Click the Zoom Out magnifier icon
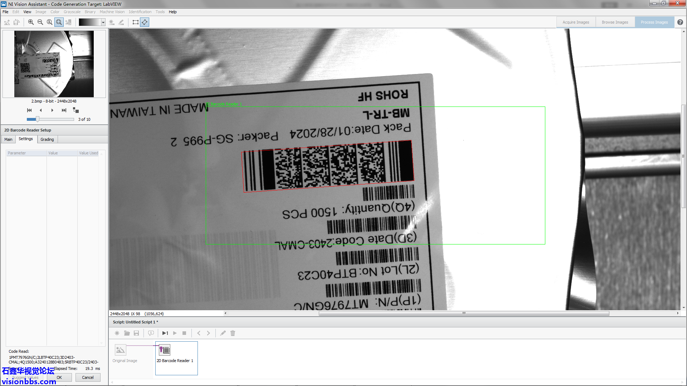Image resolution: width=687 pixels, height=386 pixels. click(40, 22)
